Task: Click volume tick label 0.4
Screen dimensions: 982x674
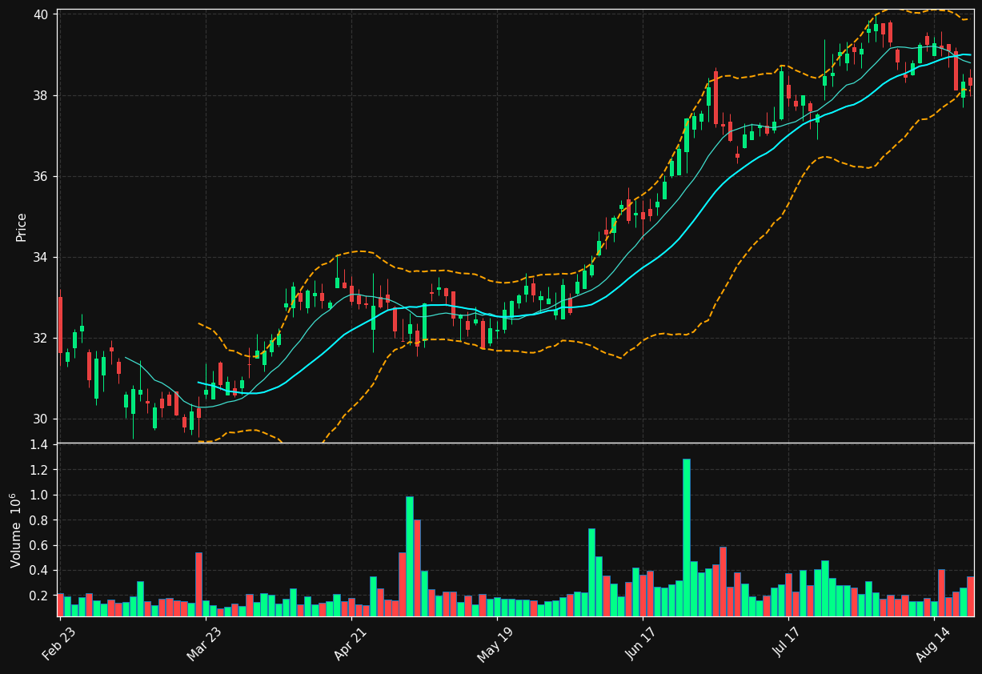Action: click(40, 571)
